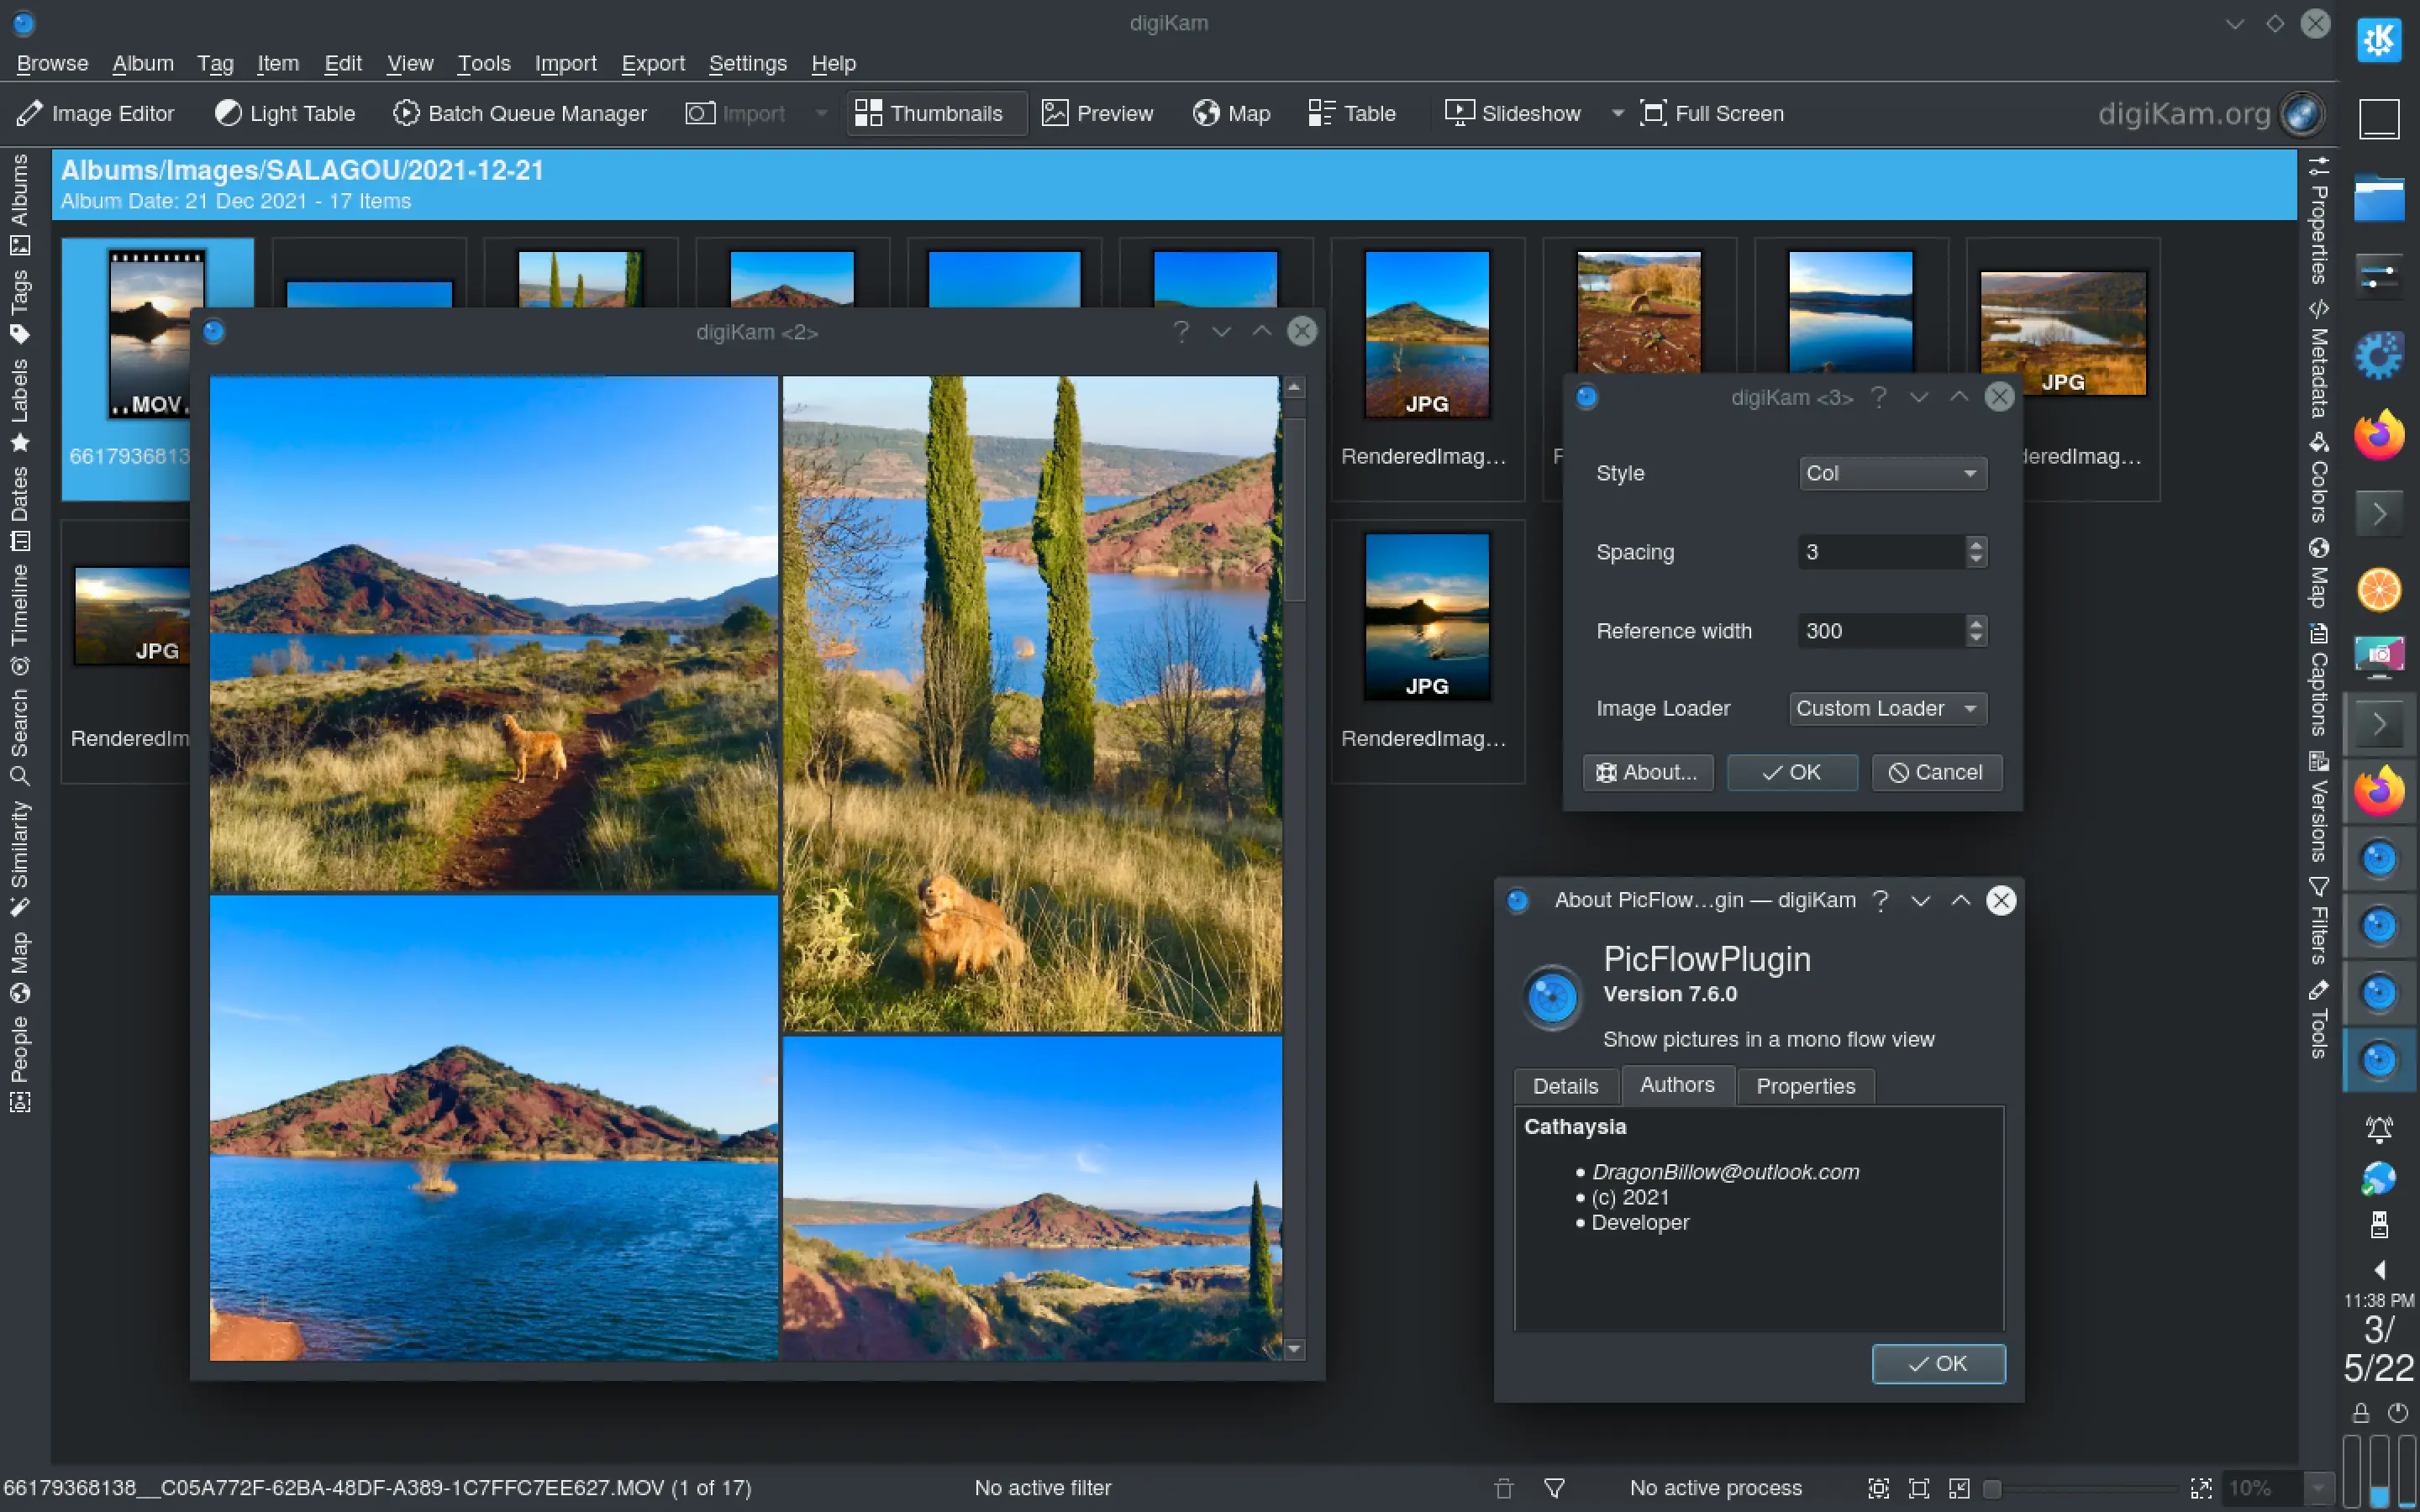Launch the Batch Queue Manager
The image size is (2420, 1512).
[519, 113]
